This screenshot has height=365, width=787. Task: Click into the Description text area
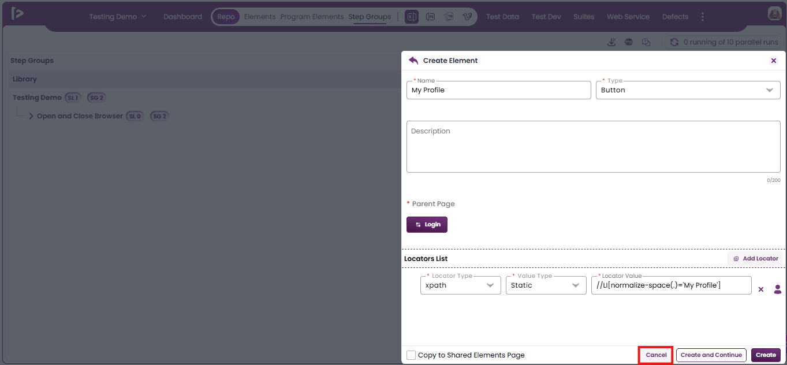(593, 147)
